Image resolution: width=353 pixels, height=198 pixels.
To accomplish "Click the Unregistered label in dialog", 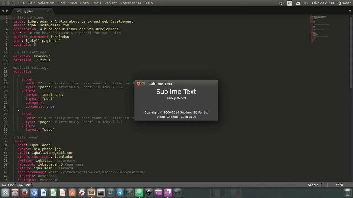I will tap(176, 98).
